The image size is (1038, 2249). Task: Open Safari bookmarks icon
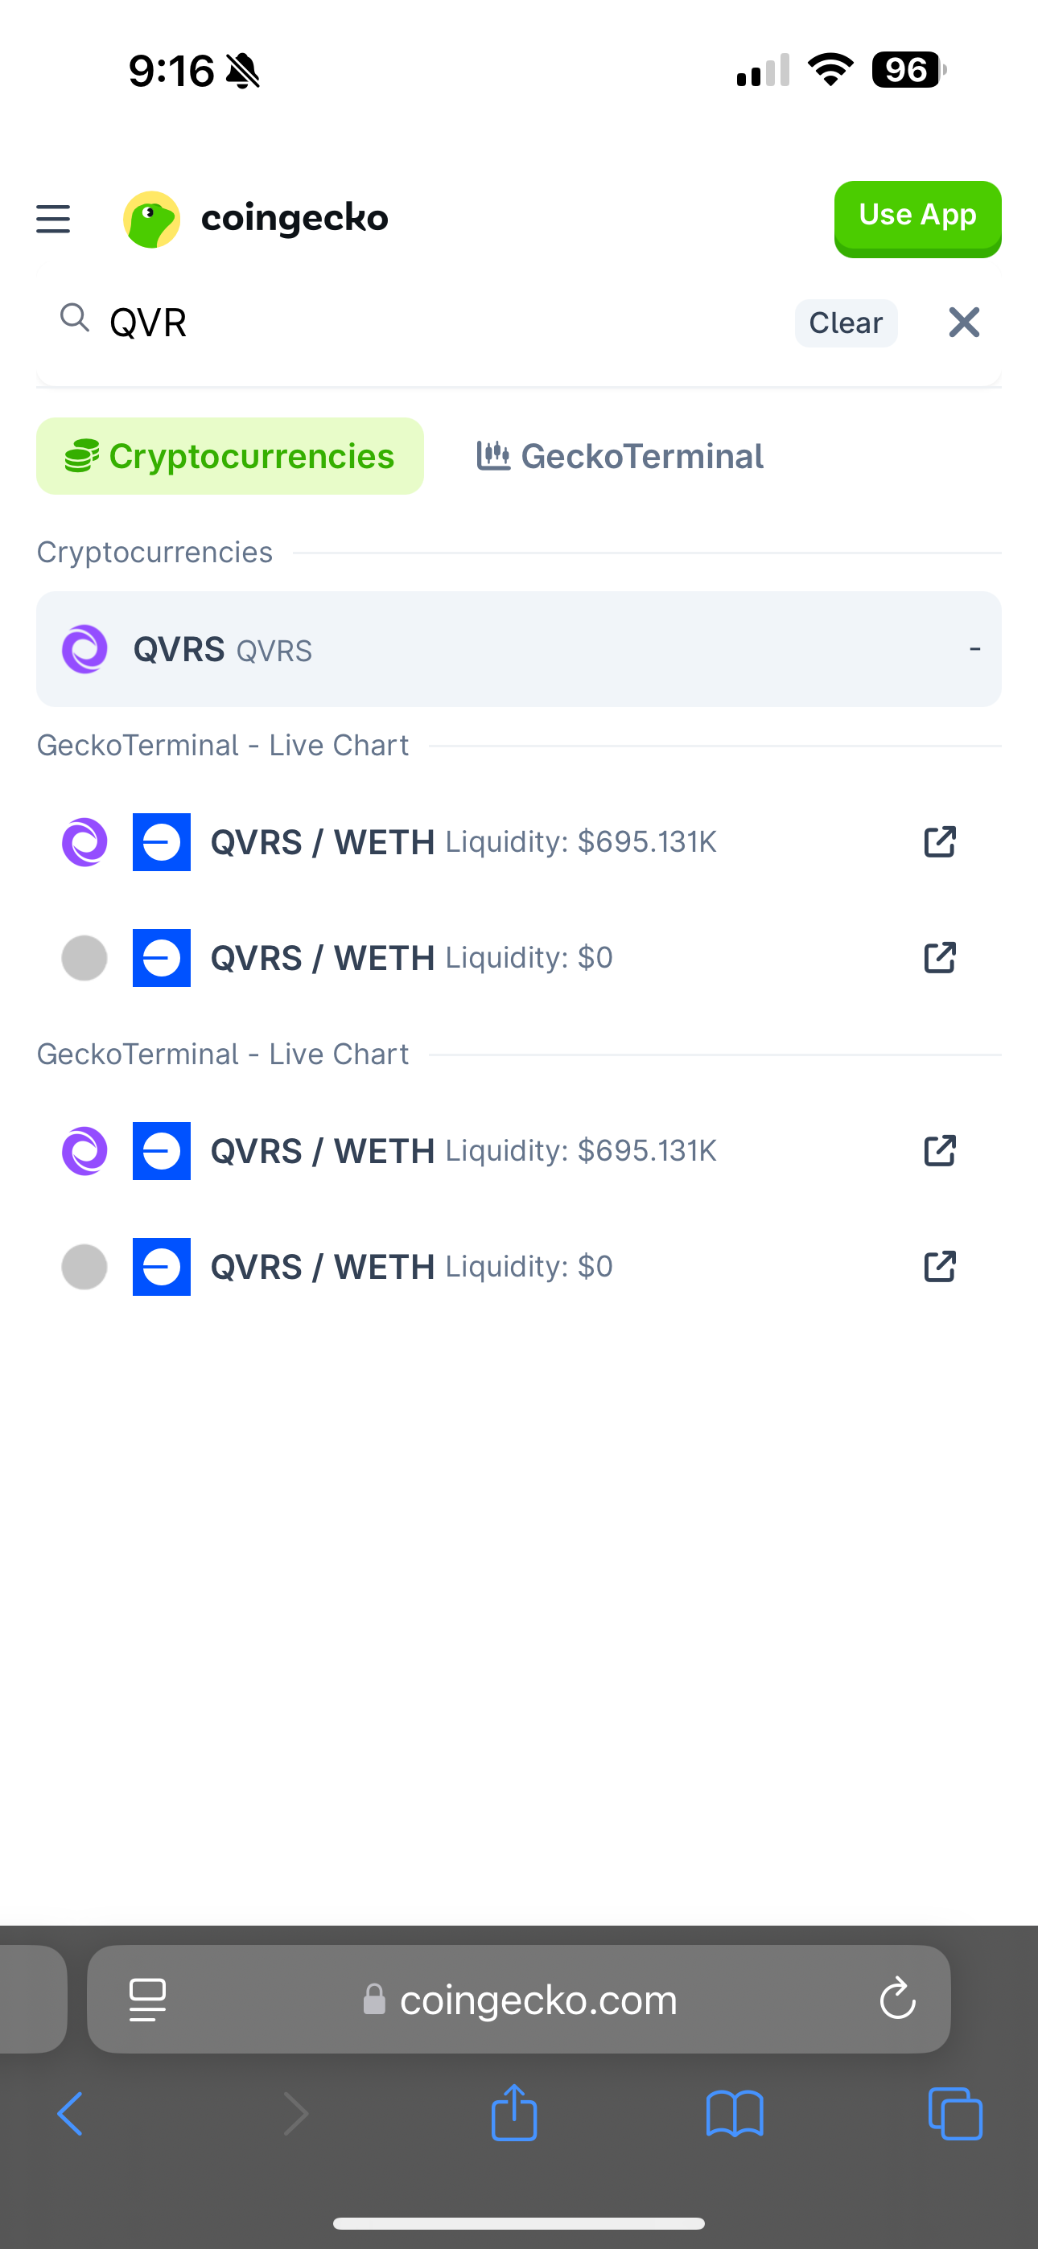point(734,2114)
